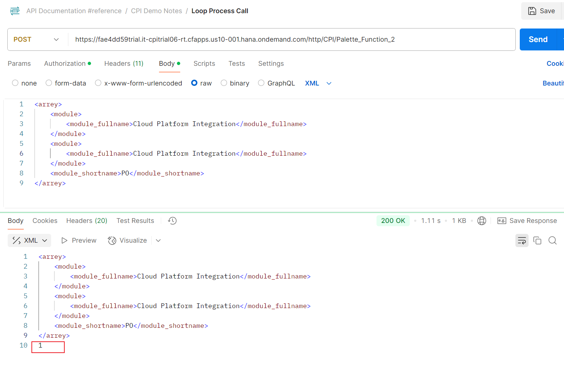Click request body line number 6
This screenshot has height=383, width=564.
point(22,153)
